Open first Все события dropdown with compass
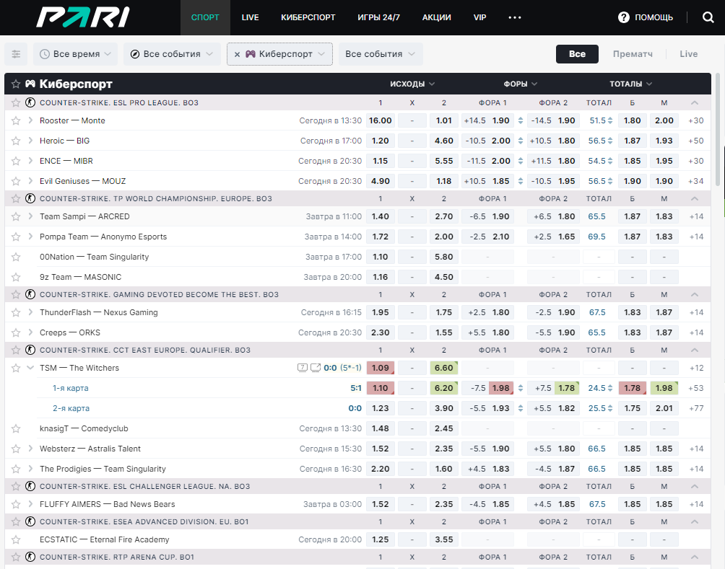The height and width of the screenshot is (569, 725). click(x=172, y=54)
